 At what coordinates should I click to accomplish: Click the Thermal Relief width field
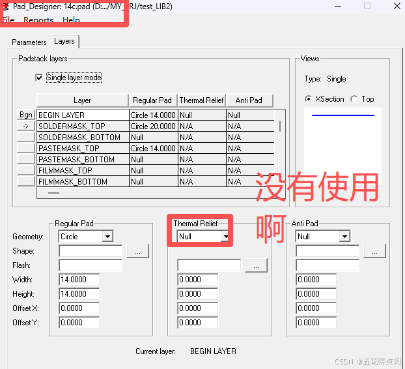tap(197, 280)
